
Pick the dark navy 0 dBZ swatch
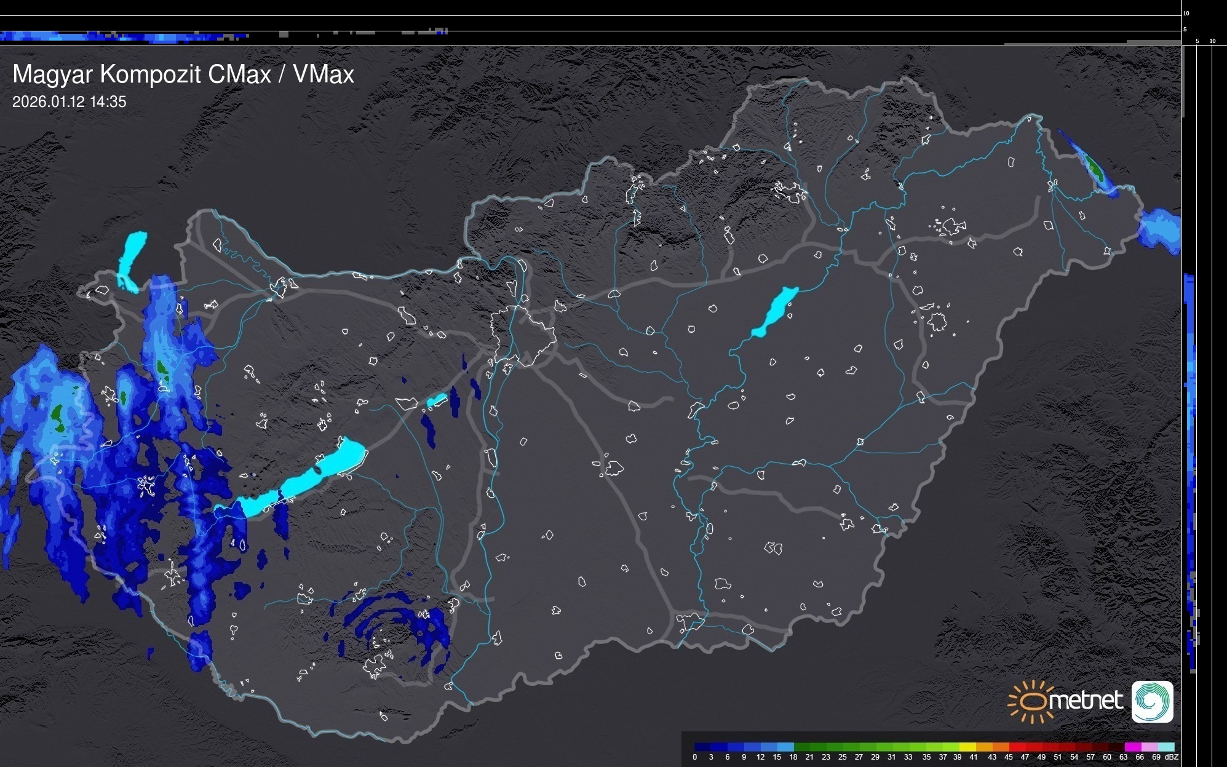(x=702, y=747)
